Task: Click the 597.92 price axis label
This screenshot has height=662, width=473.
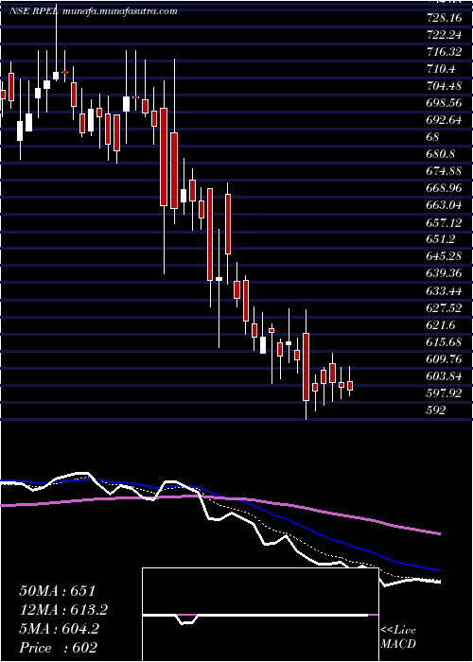Action: point(444,392)
